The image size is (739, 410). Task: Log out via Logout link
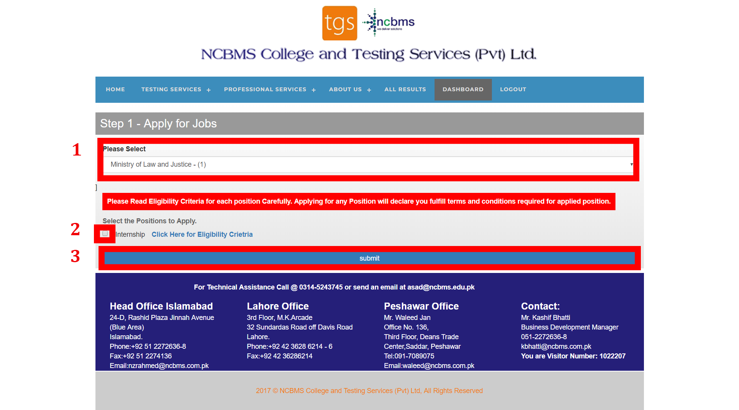click(513, 89)
